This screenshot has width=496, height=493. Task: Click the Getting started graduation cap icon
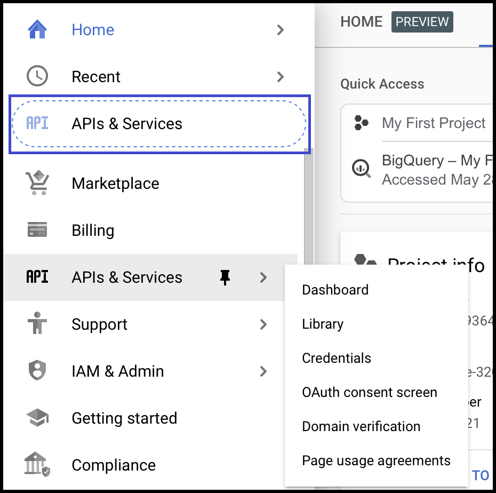37,418
